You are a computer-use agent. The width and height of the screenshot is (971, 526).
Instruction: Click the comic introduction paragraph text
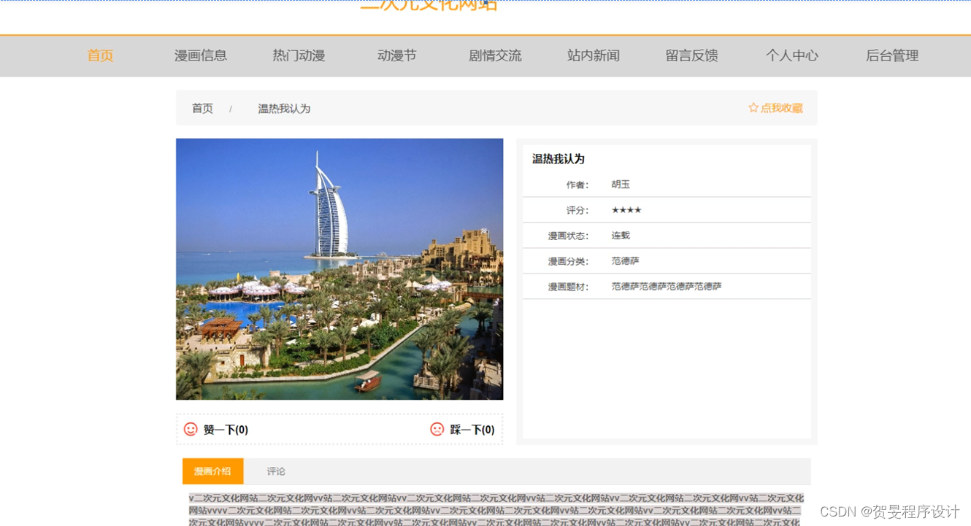click(x=496, y=510)
